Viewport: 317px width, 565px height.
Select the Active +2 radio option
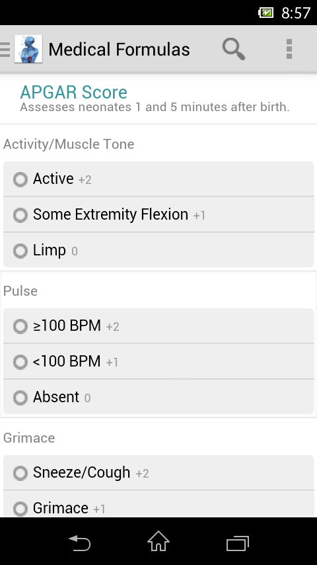158,179
